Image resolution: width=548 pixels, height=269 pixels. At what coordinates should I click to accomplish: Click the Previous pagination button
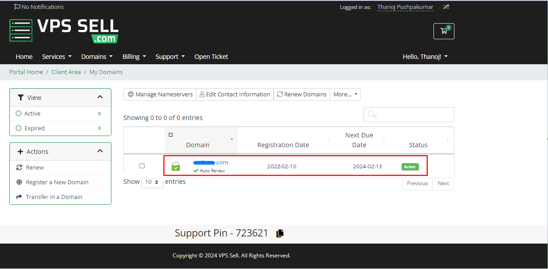(417, 183)
